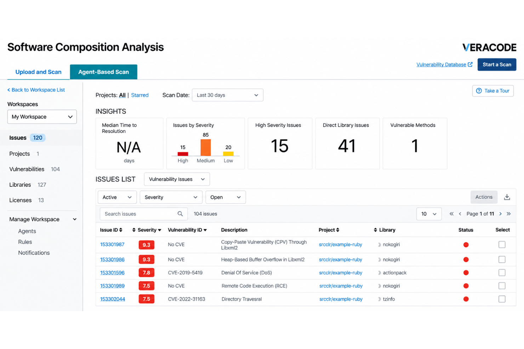Go Back to Workspace List

click(36, 90)
